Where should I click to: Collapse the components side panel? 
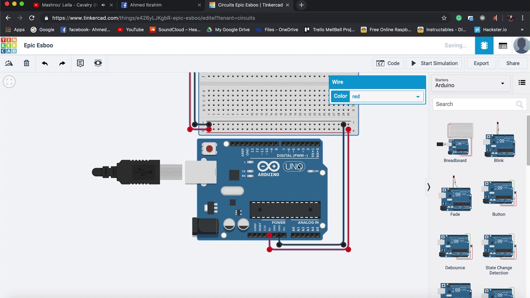point(429,187)
